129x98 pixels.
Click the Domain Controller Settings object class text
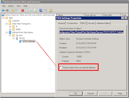(87, 39)
